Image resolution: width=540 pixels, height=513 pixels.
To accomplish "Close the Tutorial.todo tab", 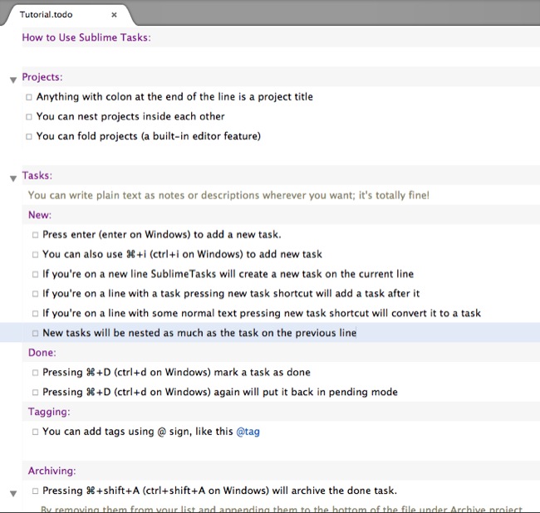I will point(114,15).
